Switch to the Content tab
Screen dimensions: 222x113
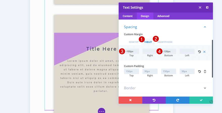click(128, 16)
